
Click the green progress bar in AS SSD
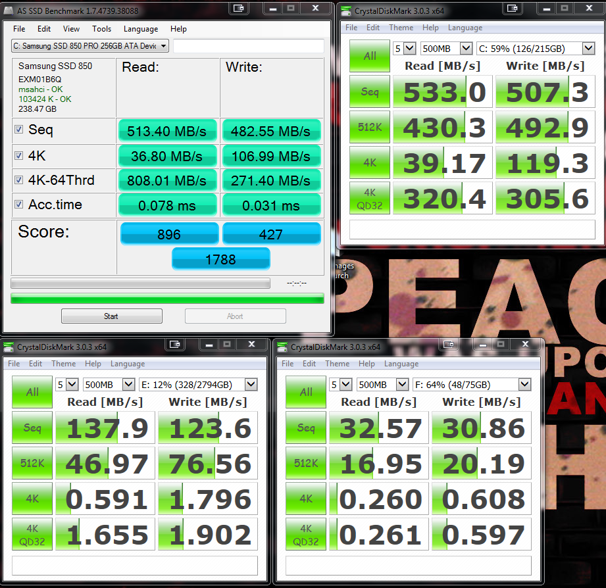coord(167,299)
